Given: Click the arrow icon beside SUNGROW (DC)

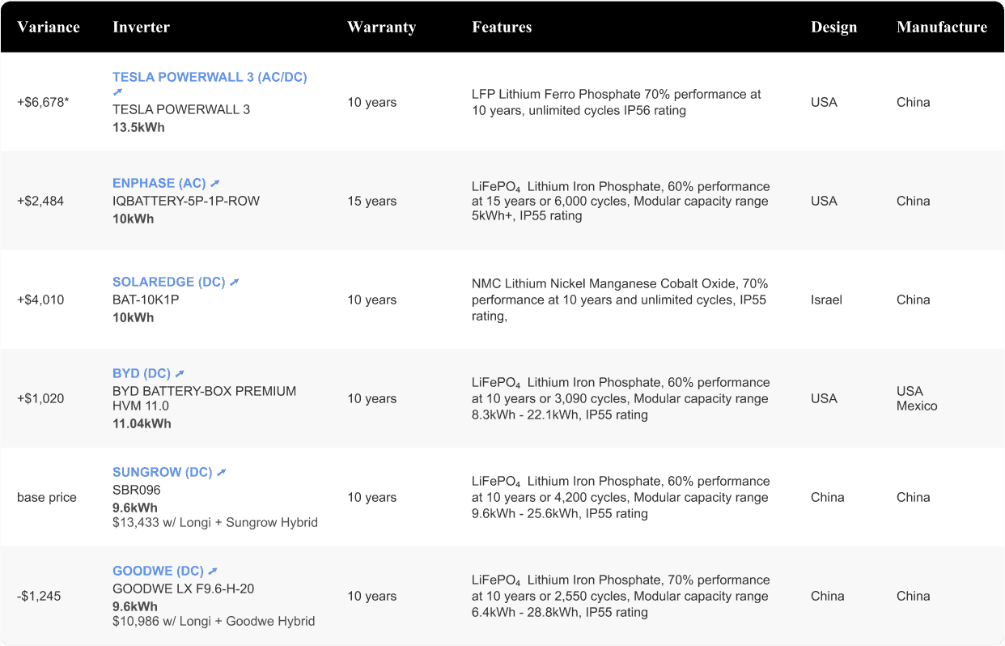Looking at the screenshot, I should (222, 473).
